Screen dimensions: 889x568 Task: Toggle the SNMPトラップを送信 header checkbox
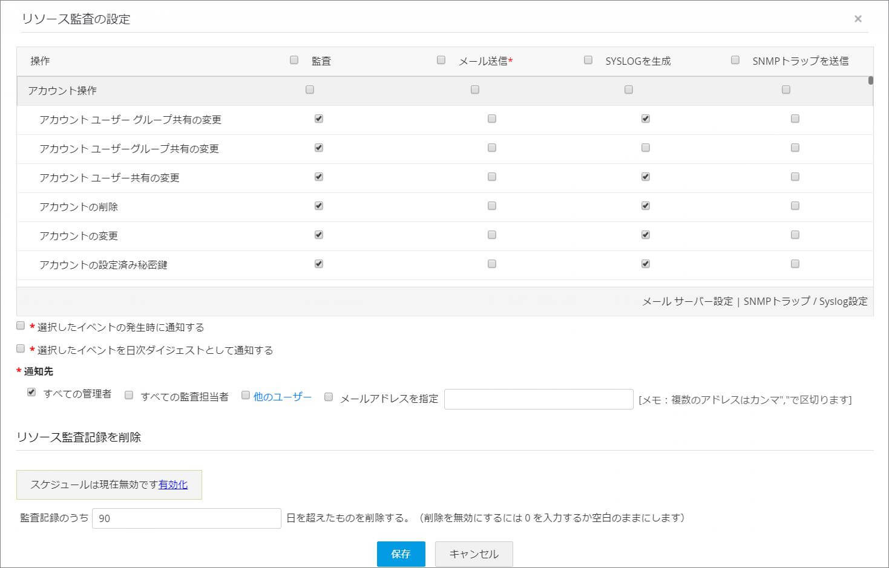tap(735, 60)
